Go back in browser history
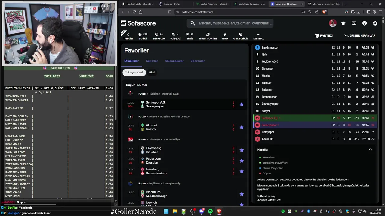The image size is (385, 216). (122, 12)
